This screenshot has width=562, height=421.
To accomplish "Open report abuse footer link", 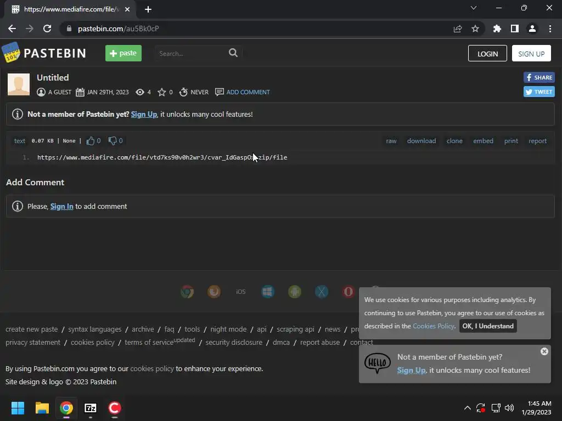I will click(320, 342).
